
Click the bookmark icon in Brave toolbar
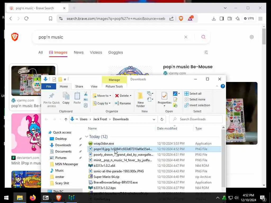[51, 19]
